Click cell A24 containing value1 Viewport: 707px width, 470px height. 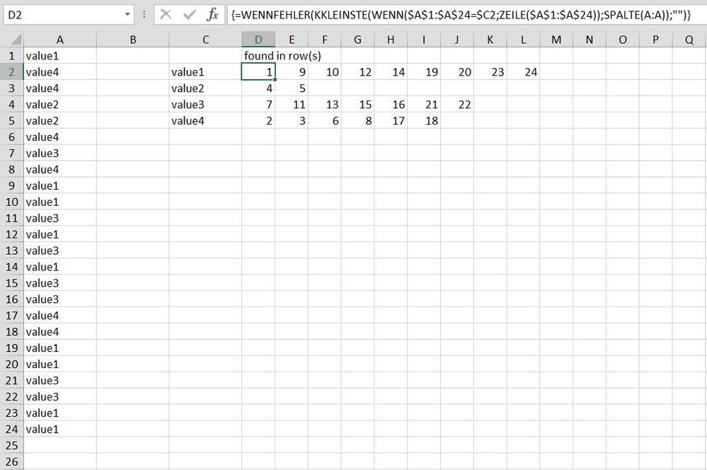pos(60,430)
